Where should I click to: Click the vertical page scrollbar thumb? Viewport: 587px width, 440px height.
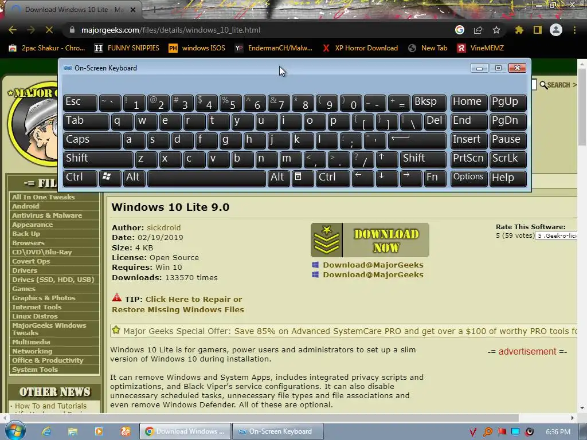coord(582,108)
